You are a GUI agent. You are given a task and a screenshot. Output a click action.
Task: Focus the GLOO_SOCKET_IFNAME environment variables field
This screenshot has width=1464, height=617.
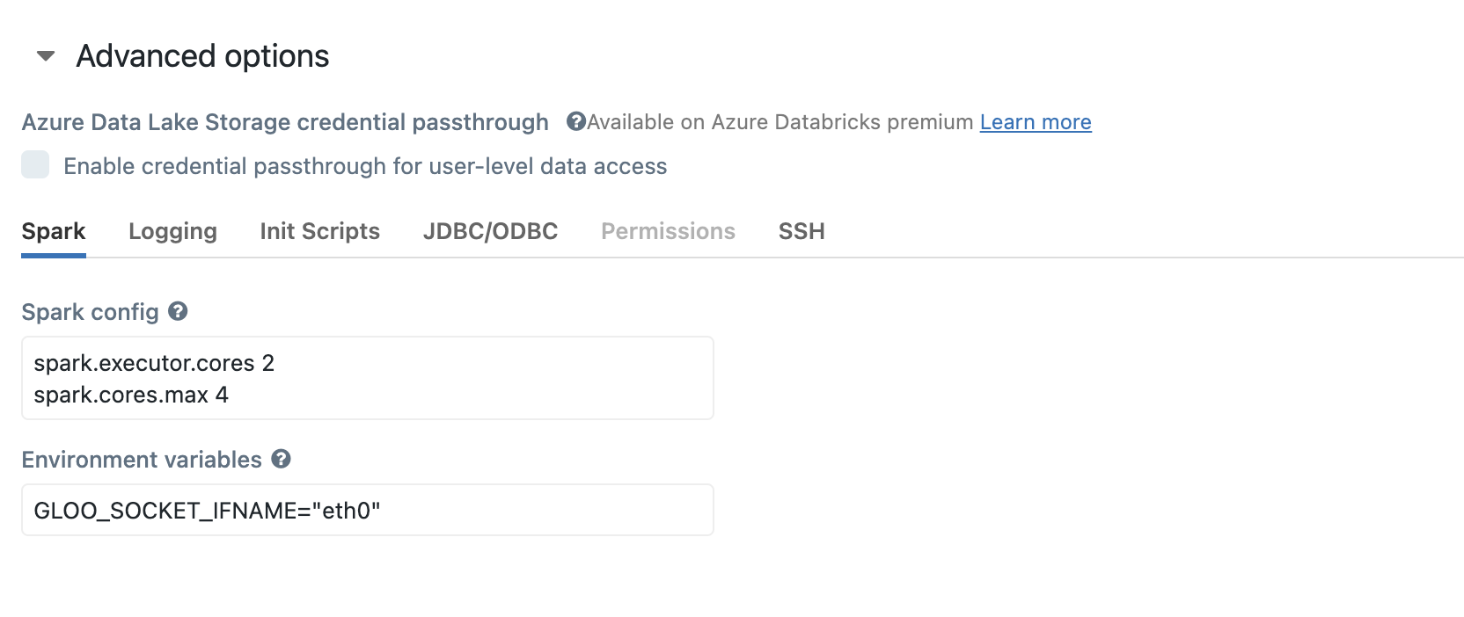click(366, 510)
